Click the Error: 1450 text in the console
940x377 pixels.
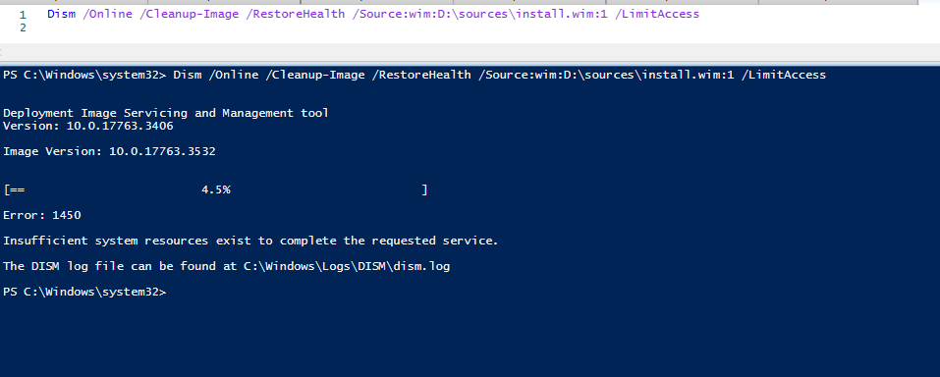click(x=42, y=215)
